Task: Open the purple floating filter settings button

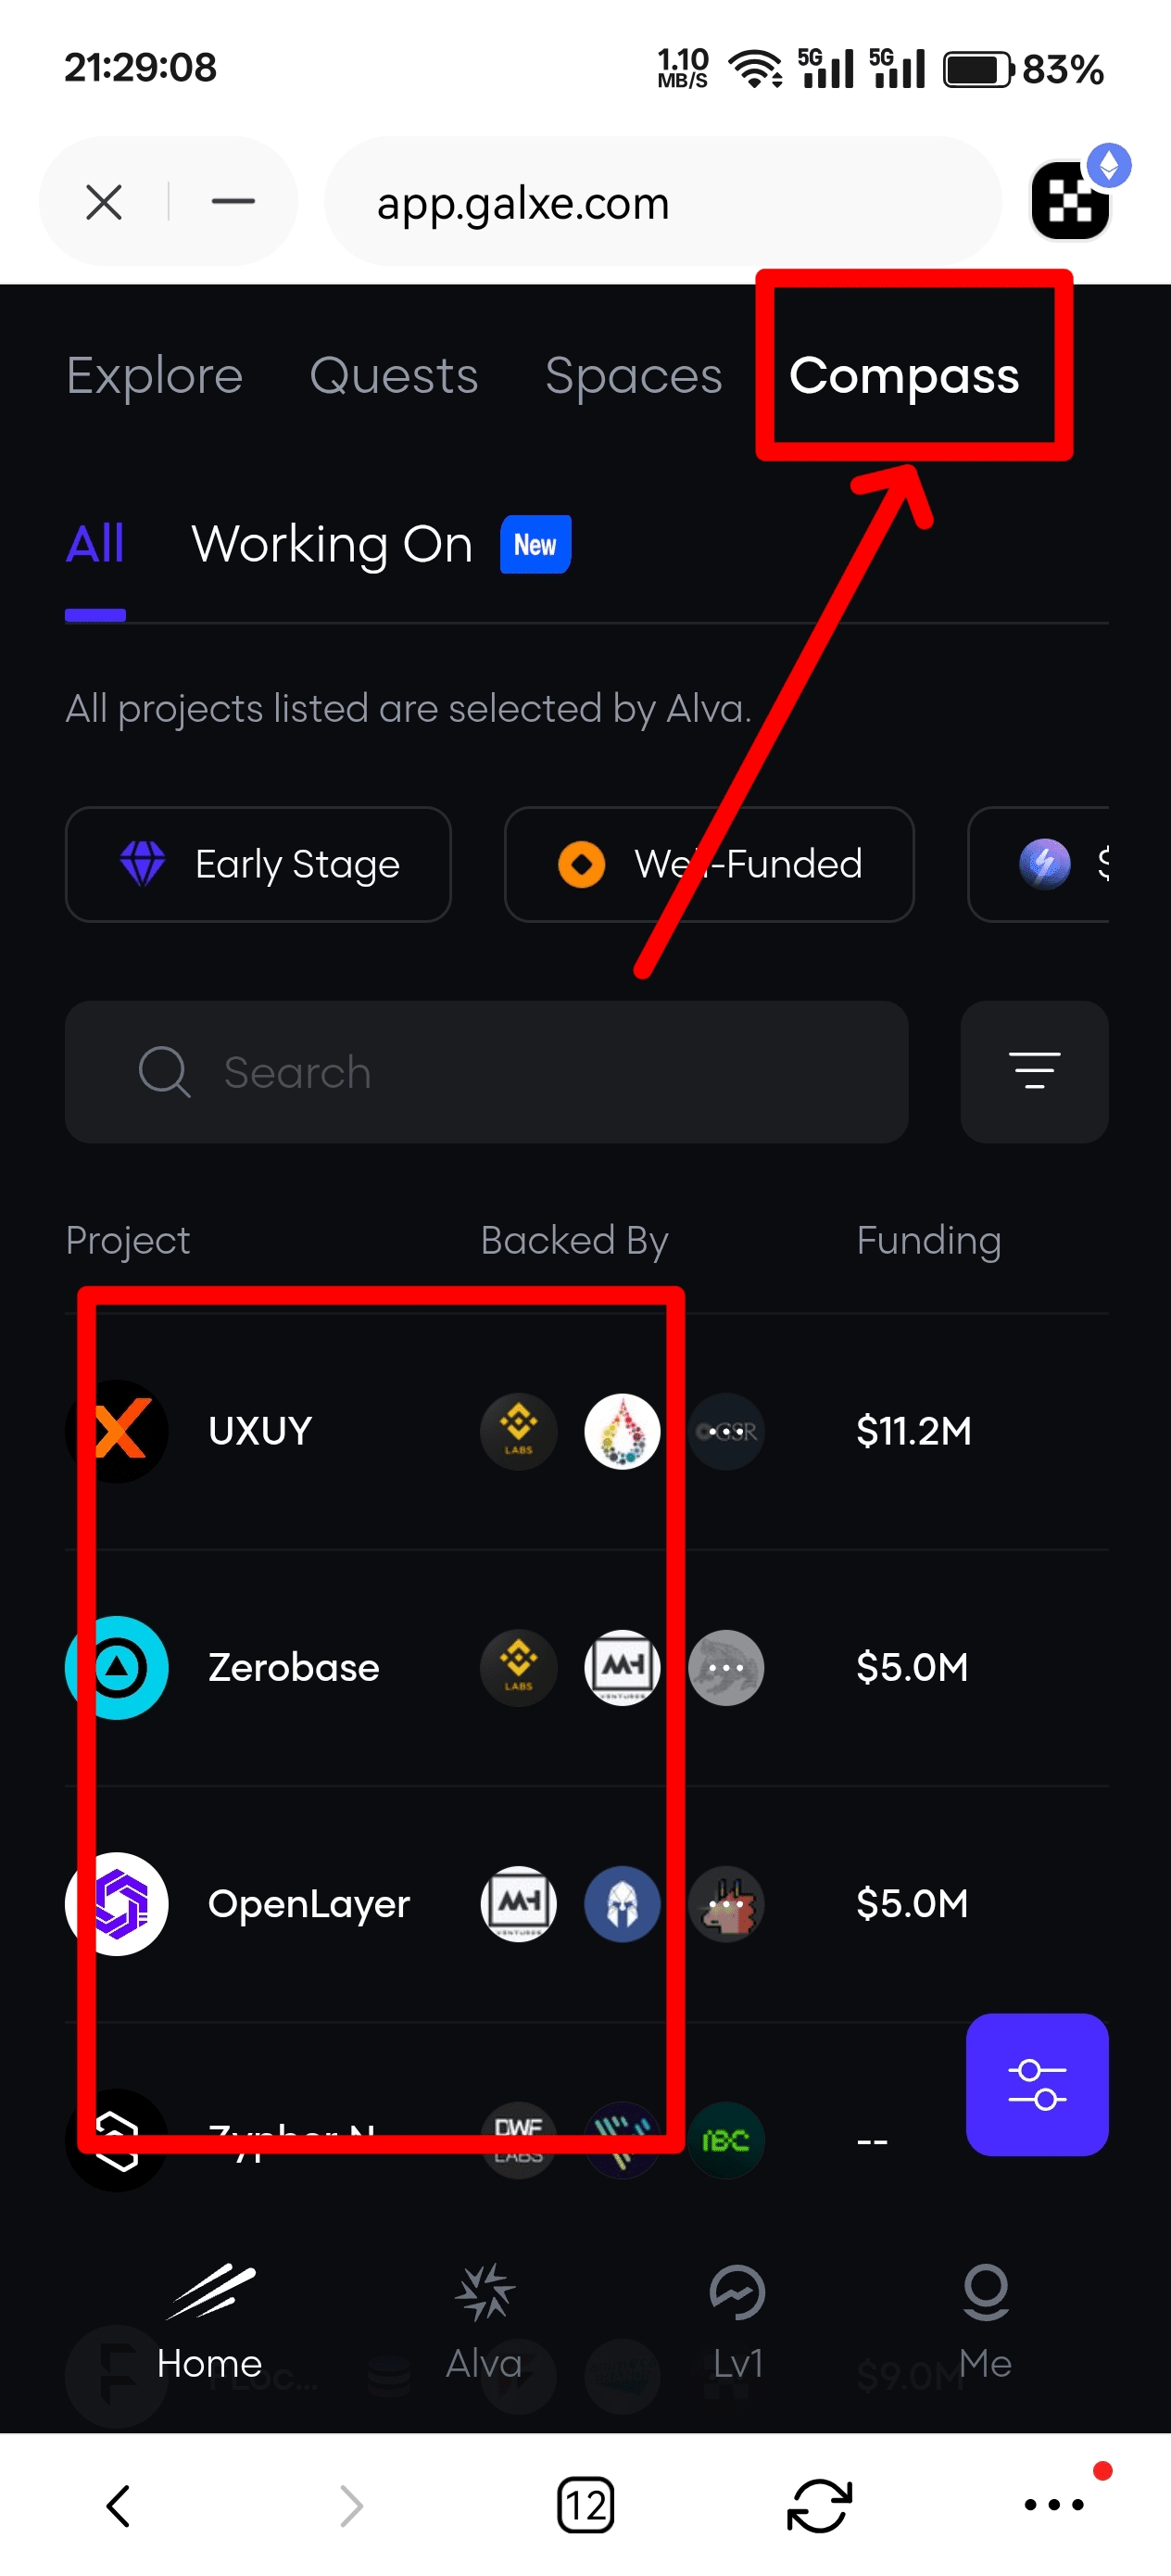Action: (1036, 2084)
